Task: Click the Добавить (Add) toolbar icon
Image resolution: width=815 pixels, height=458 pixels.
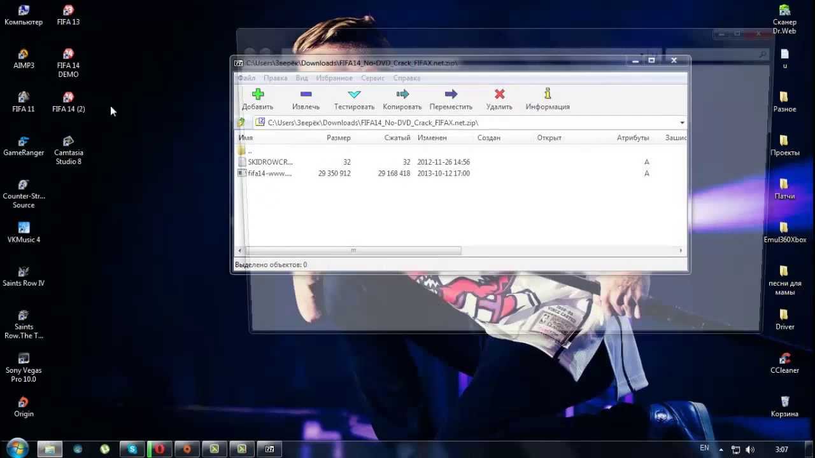Action: (x=257, y=94)
